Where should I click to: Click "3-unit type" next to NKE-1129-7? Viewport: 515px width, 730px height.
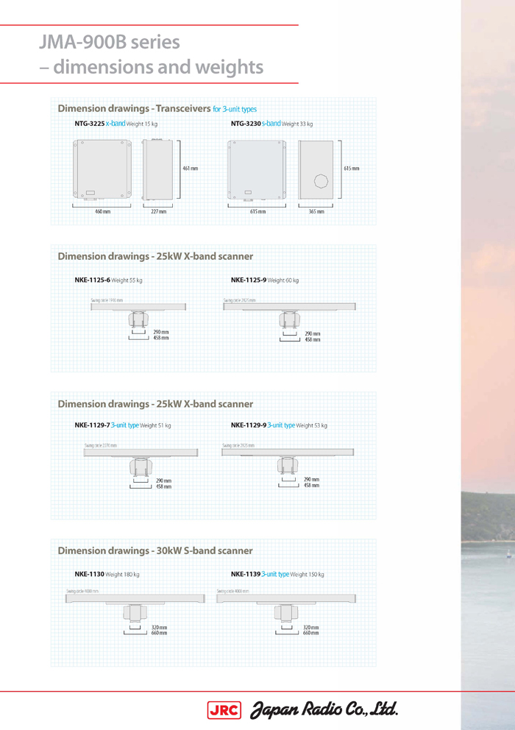pyautogui.click(x=125, y=425)
